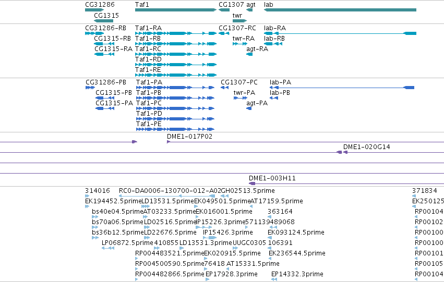Open the CG1315 gene feature
This screenshot has width=444, height=282.
pos(103,21)
